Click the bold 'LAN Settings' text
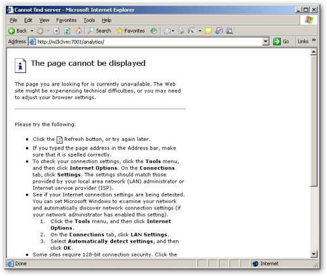 (x=149, y=235)
